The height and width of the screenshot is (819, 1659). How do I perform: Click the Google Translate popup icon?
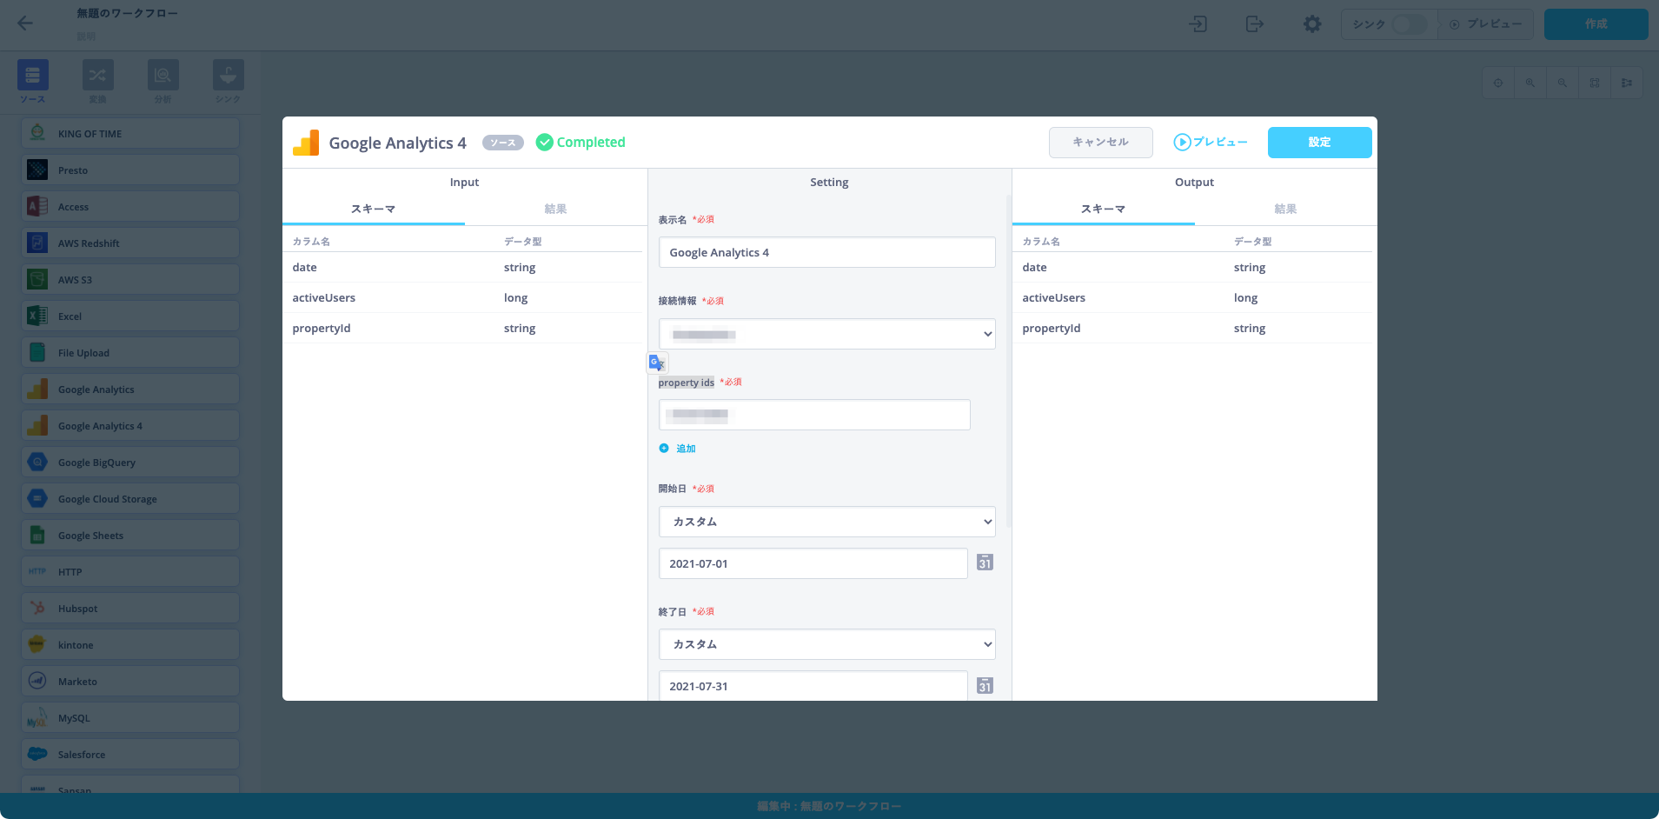tap(657, 363)
